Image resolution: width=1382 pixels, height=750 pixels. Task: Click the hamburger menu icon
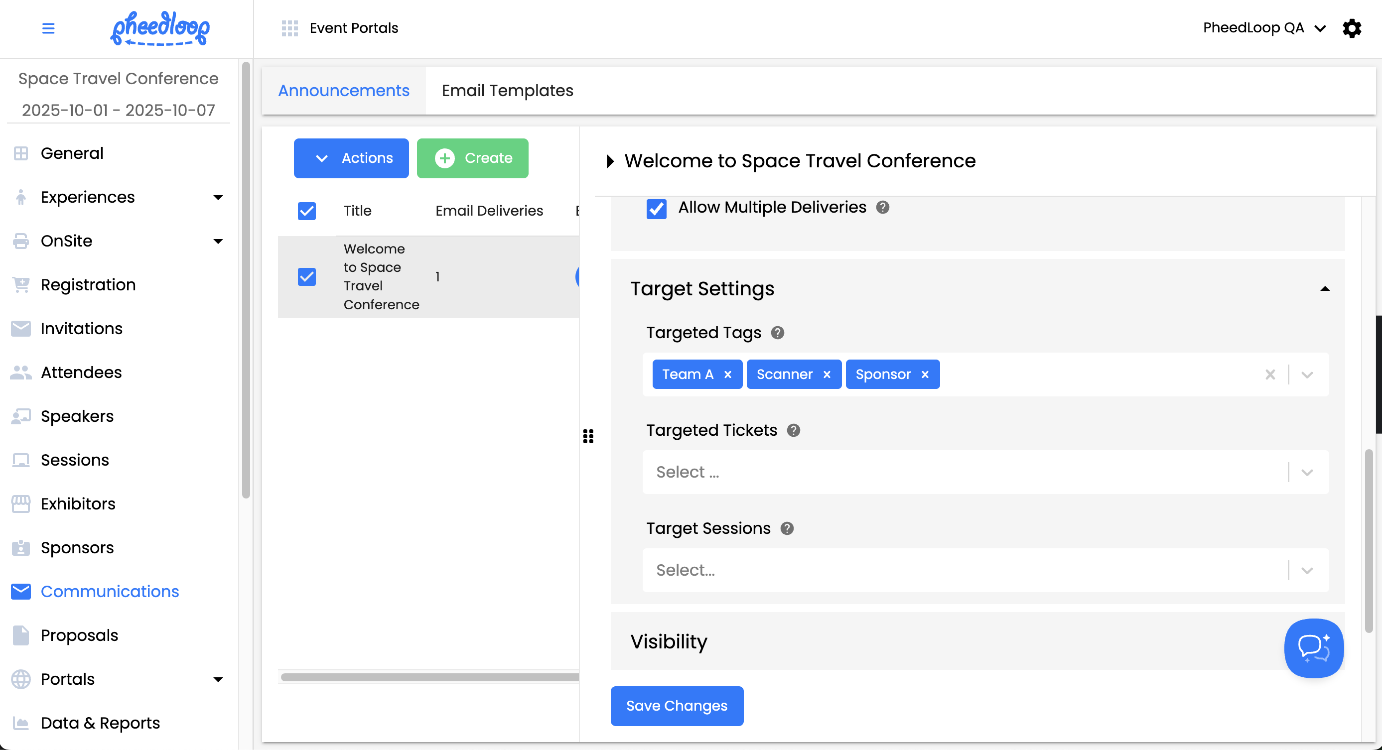(48, 28)
